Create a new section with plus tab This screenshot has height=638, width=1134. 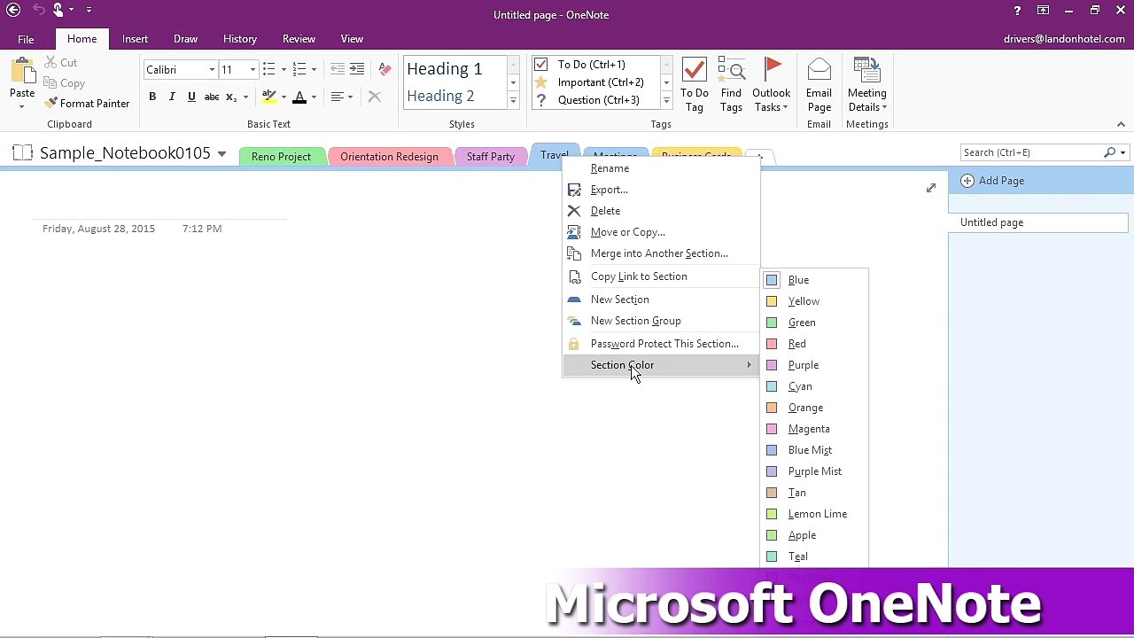pos(760,157)
